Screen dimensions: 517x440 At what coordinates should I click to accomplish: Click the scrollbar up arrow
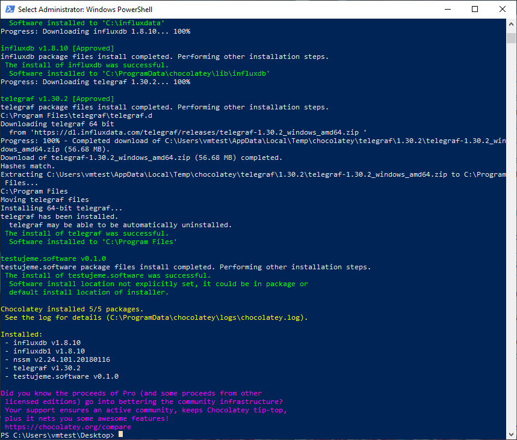512,23
